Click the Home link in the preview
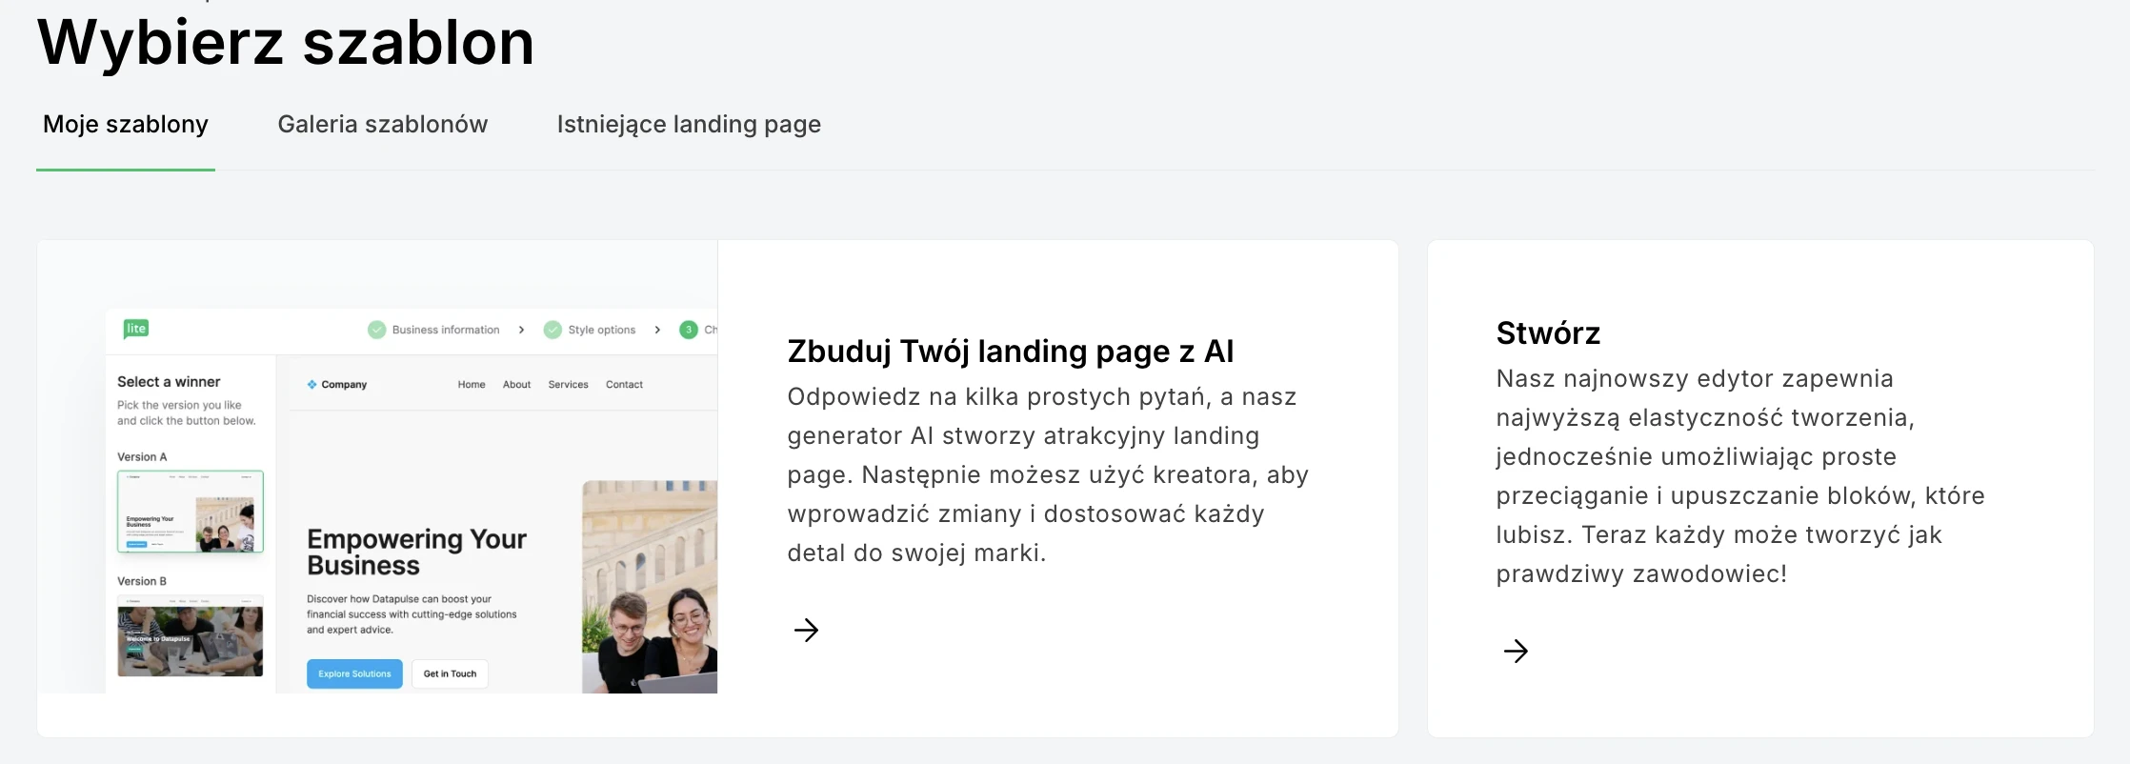This screenshot has height=764, width=2130. [472, 385]
